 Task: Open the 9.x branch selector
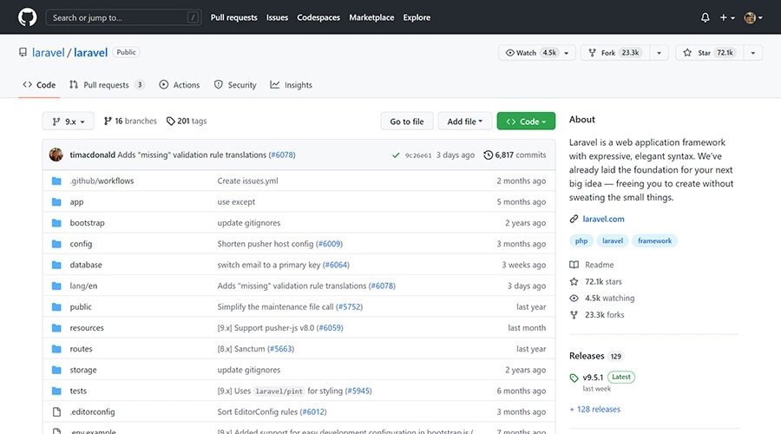tap(69, 121)
